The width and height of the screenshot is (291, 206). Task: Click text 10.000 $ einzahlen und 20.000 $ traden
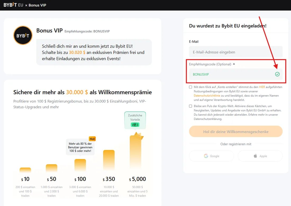pos(109,191)
